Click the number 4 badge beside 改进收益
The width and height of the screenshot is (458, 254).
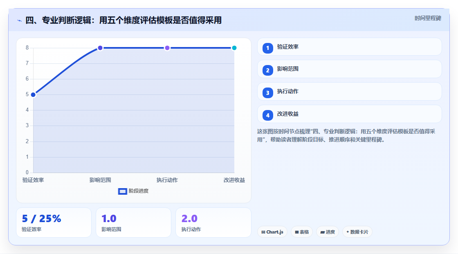click(267, 115)
